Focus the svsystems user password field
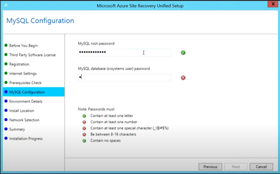This screenshot has width=280, height=174. click(125, 78)
